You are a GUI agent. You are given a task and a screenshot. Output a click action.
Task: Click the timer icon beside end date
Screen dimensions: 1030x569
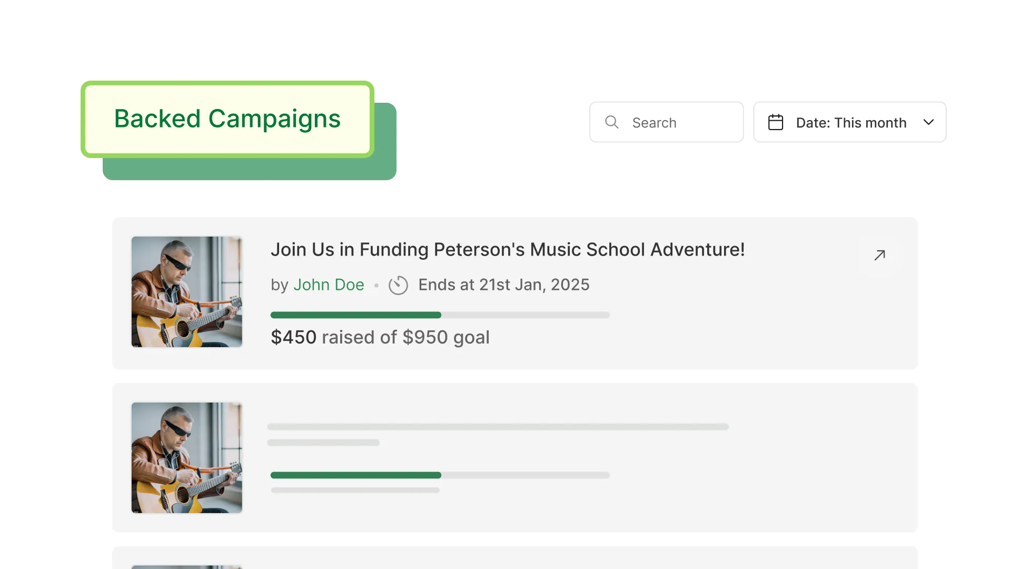[398, 285]
